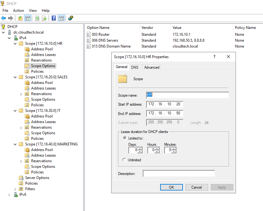The image size is (263, 211).
Task: Expand the IPv6 tree node
Action: tap(9, 195)
